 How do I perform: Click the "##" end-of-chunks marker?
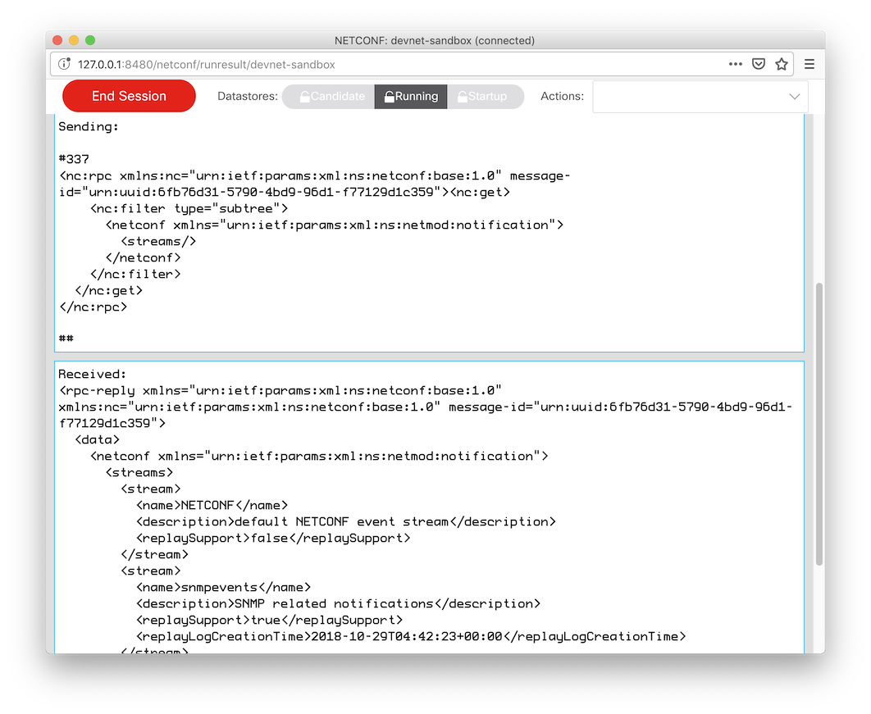(x=66, y=338)
